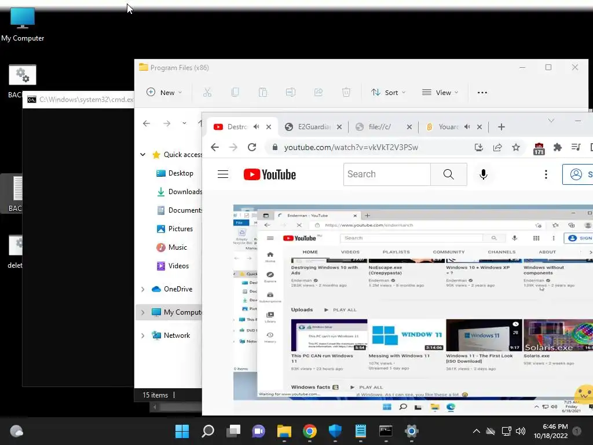This screenshot has width=593, height=445.
Task: Close the E2Guardian tab
Action: point(339,127)
